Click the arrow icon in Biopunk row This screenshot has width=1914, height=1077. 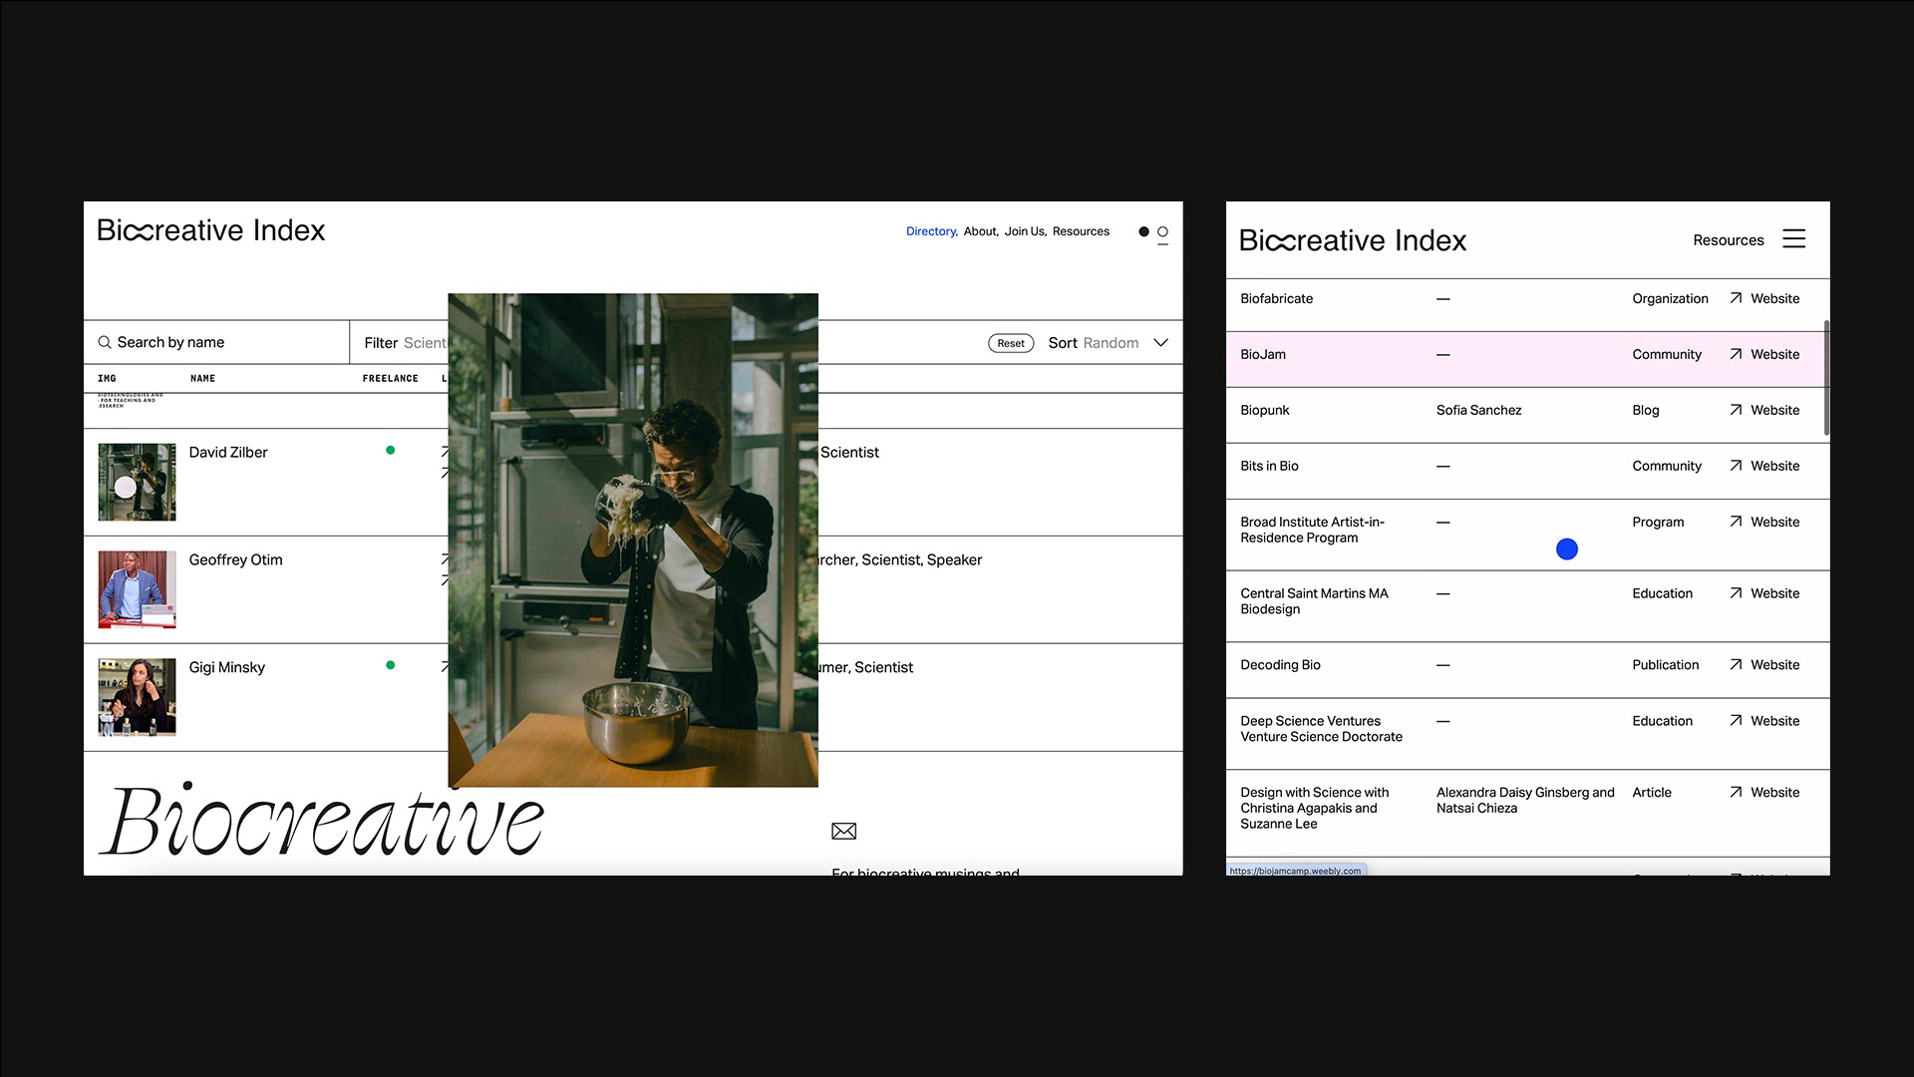[1736, 410]
